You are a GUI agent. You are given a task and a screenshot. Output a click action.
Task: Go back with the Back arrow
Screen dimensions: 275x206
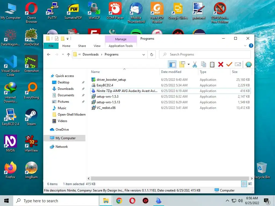pyautogui.click(x=49, y=54)
